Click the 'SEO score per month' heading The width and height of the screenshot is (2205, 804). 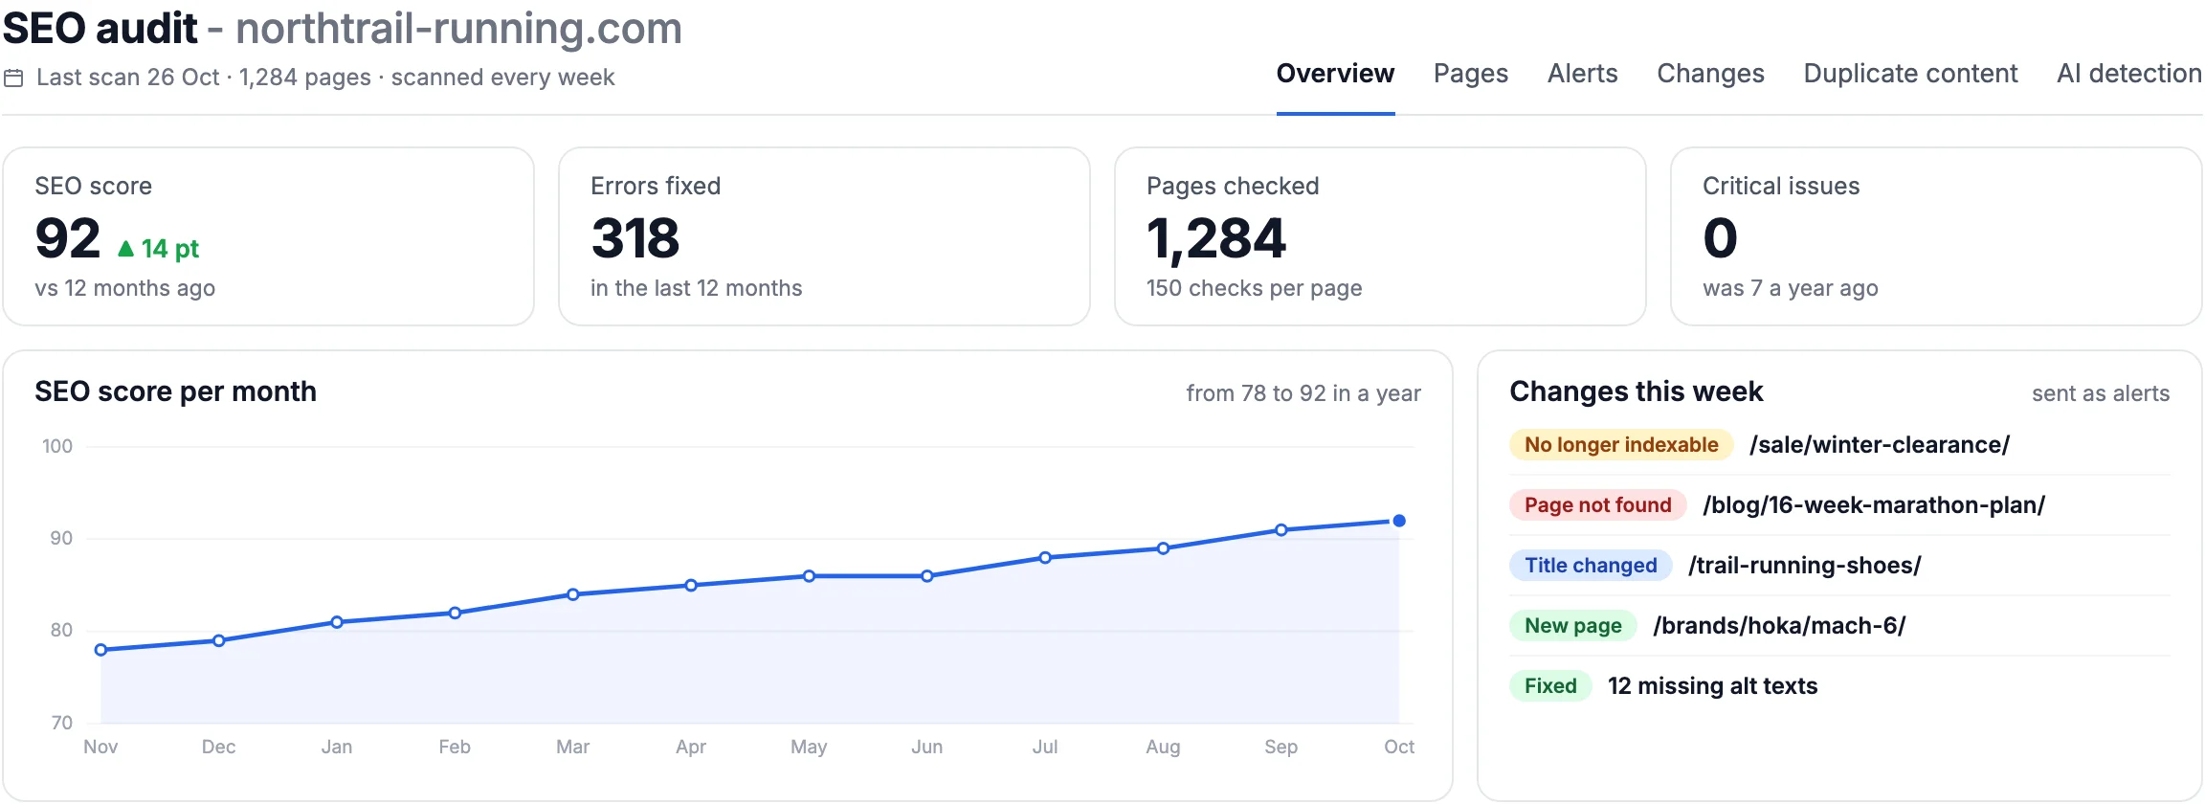[175, 391]
